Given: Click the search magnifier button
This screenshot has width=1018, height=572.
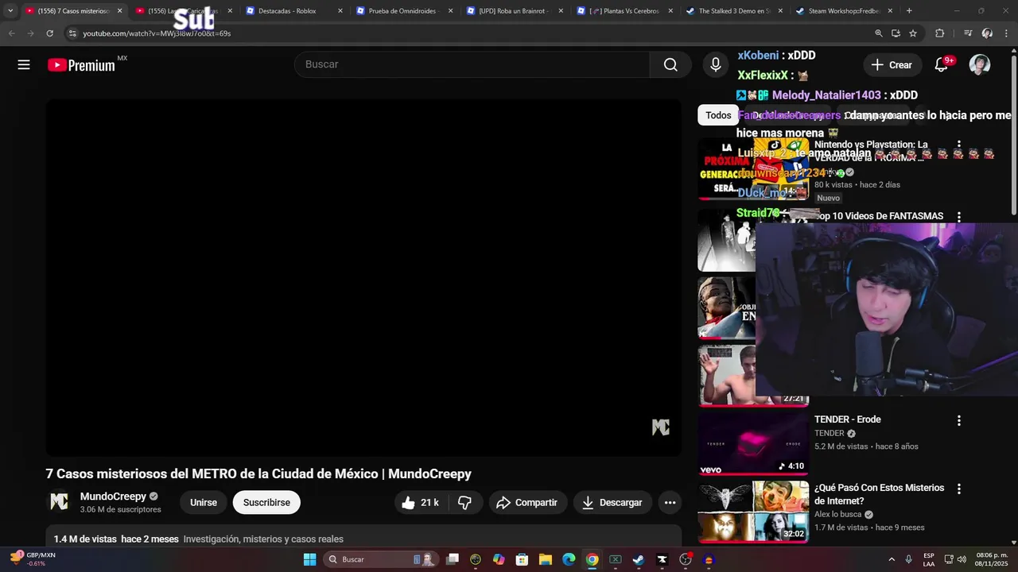Looking at the screenshot, I should [x=670, y=64].
